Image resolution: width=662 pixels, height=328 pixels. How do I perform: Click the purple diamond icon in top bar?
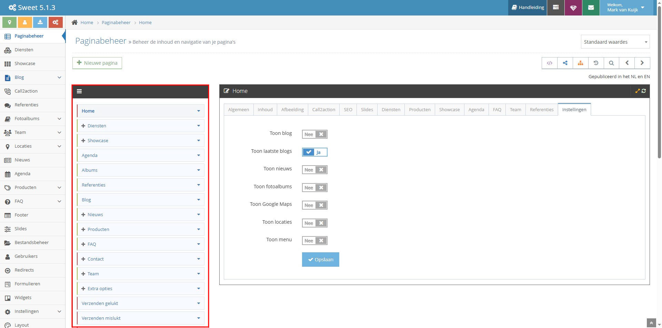(x=573, y=8)
